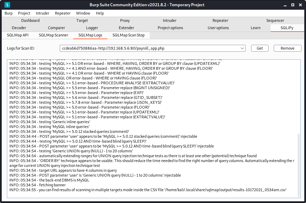Switch to the Logger tab
This screenshot has width=306, height=203.
[92, 28]
